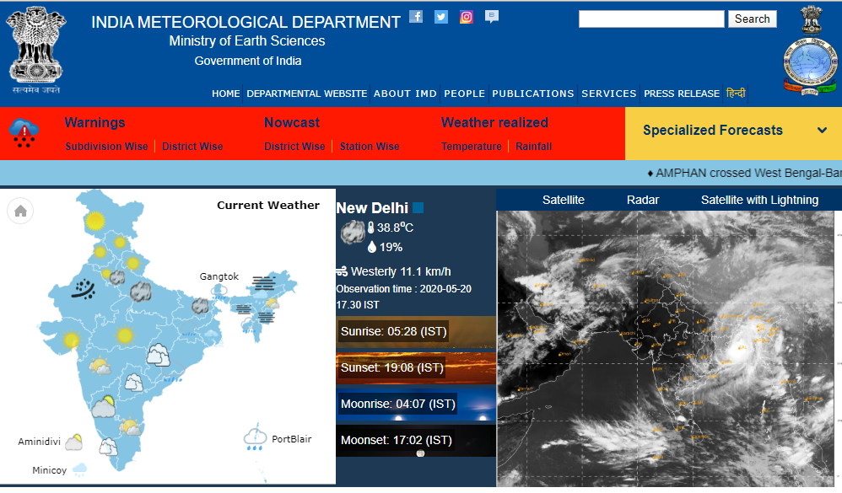
Task: Click the national emblem logo at top left
Action: pos(36,50)
